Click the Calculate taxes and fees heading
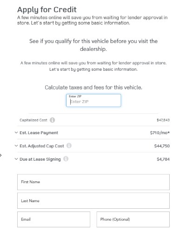The image size is (186, 232). pyautogui.click(x=93, y=88)
